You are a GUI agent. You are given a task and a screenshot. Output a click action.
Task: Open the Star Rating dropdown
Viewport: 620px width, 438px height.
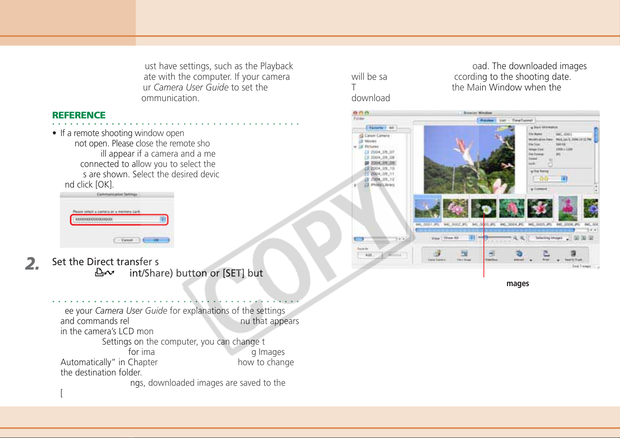[550, 179]
